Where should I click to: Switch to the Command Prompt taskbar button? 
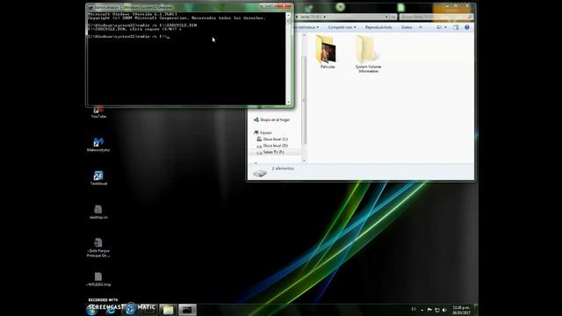[x=187, y=310]
